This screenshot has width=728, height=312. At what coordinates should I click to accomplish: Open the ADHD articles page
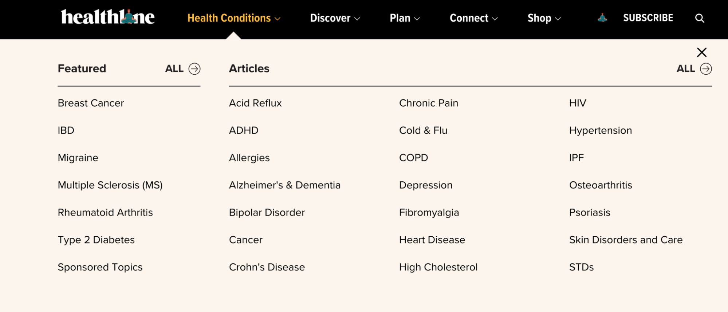pos(244,130)
